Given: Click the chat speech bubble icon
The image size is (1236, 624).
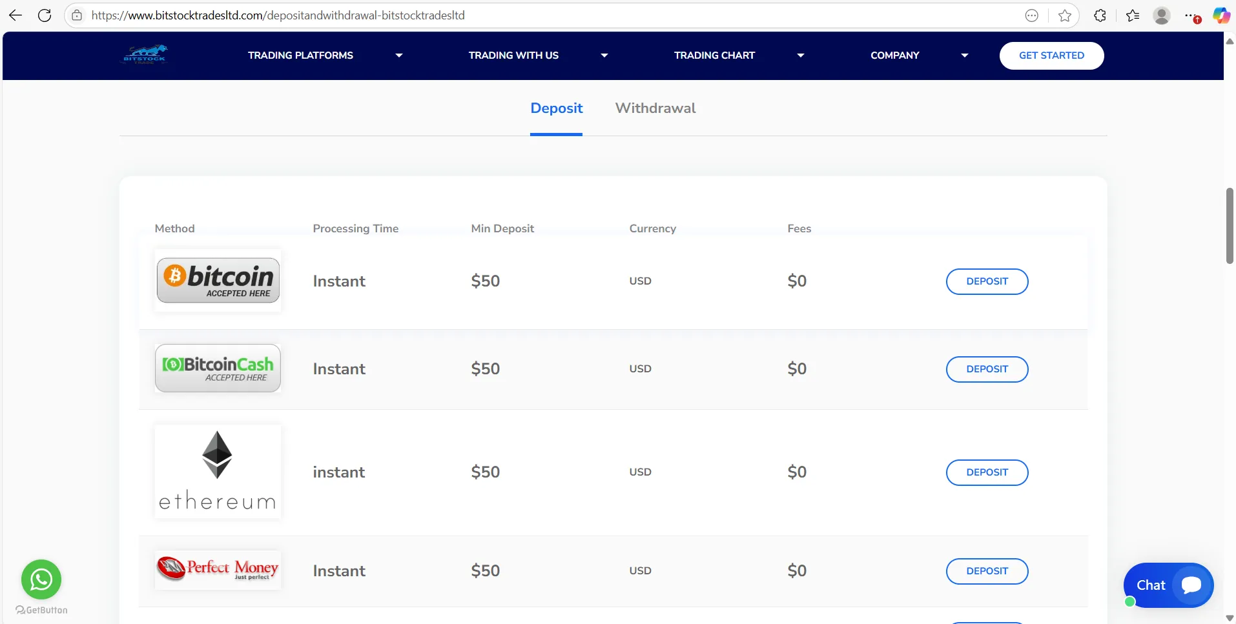Looking at the screenshot, I should pyautogui.click(x=1191, y=585).
